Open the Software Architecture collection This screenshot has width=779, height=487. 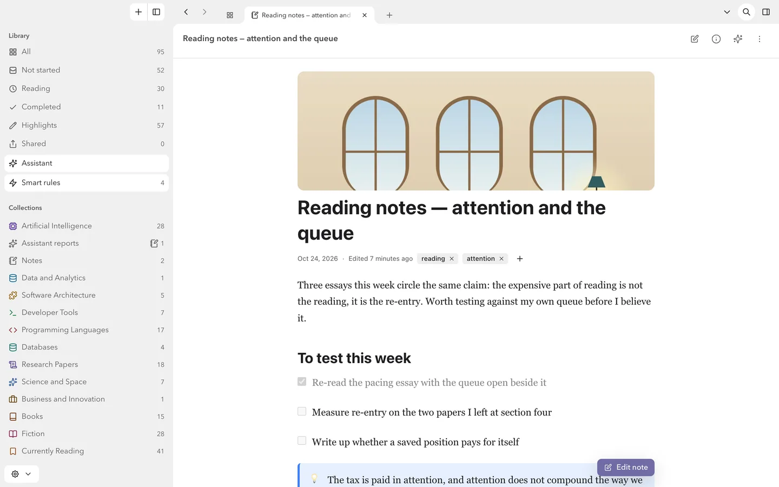[87, 295]
